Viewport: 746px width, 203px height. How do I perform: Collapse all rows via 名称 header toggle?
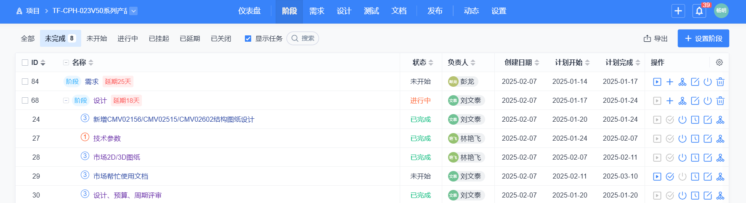pyautogui.click(x=66, y=63)
